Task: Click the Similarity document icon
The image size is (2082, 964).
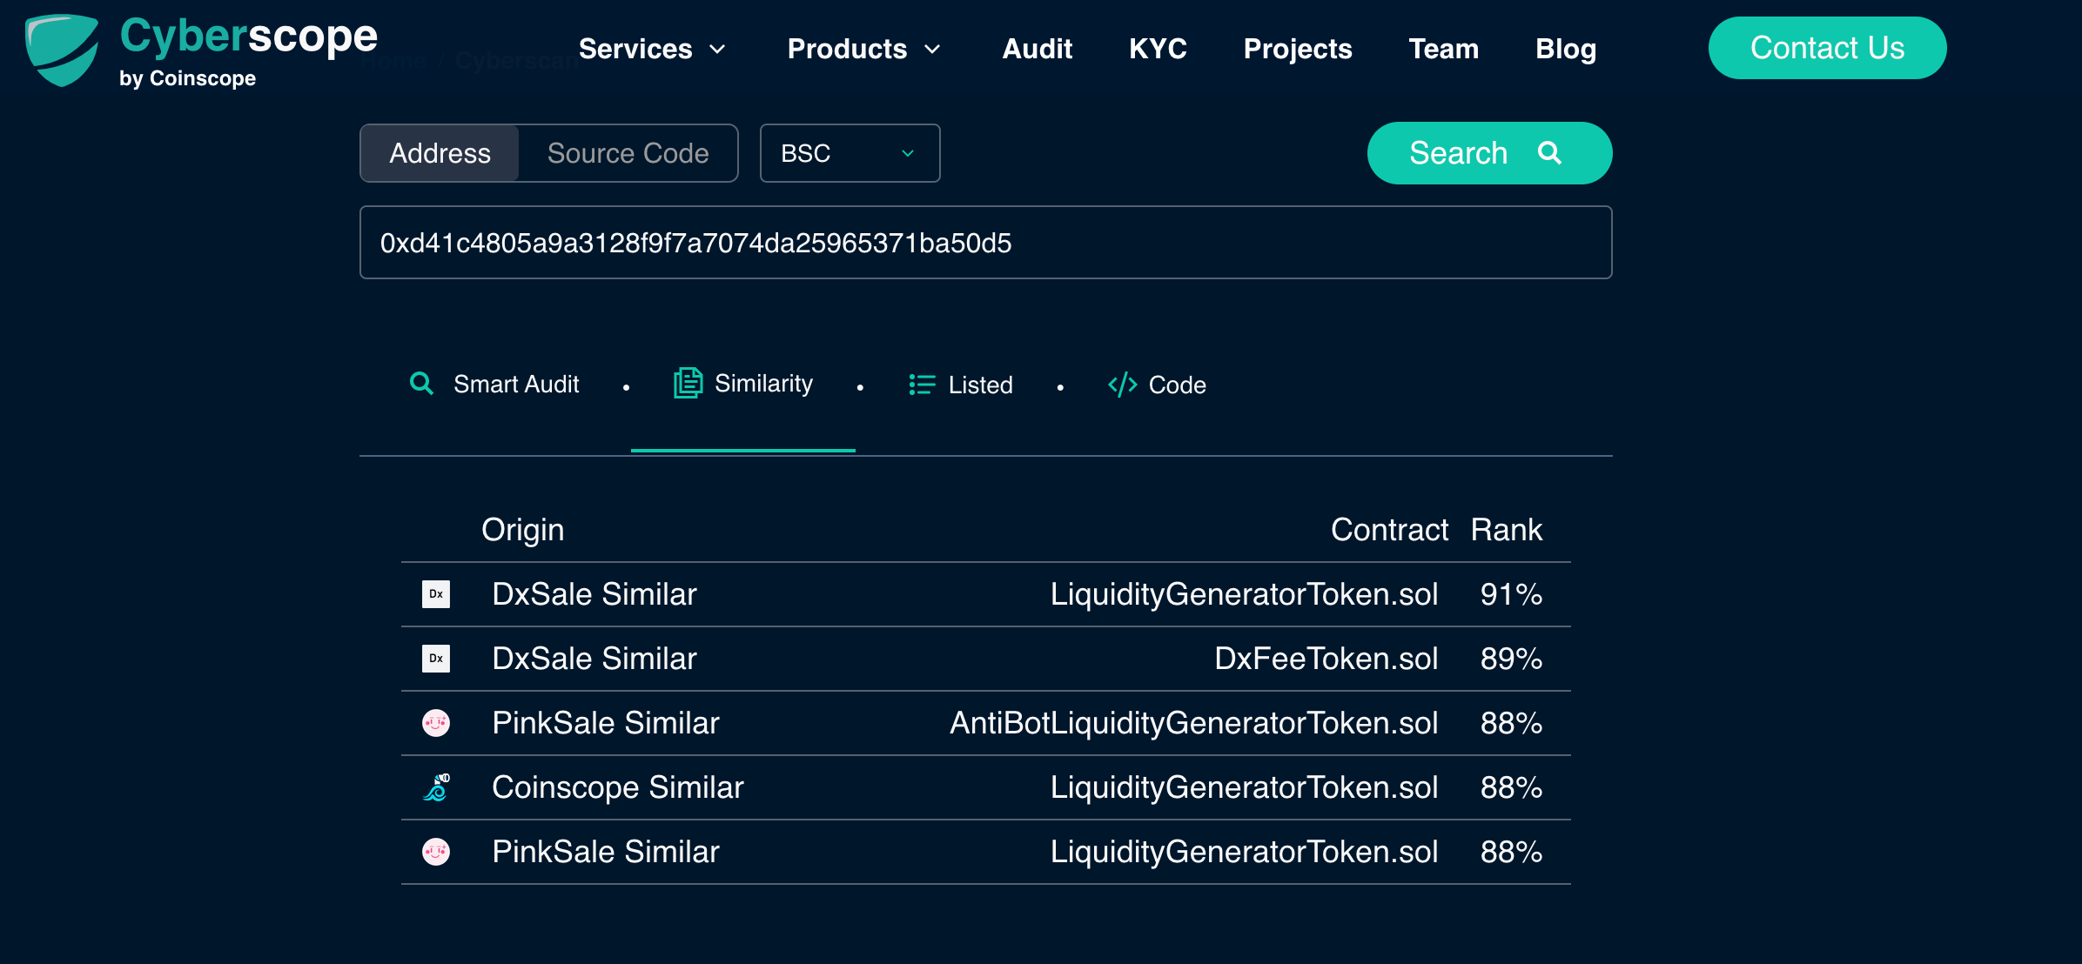Action: [688, 383]
